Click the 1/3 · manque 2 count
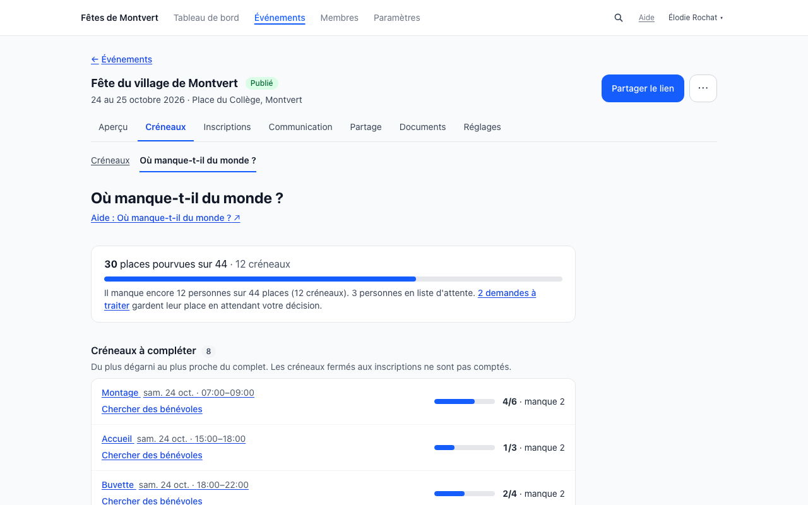 click(534, 448)
